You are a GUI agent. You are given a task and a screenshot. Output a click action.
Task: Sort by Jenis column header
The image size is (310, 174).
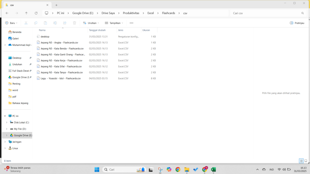pyautogui.click(x=120, y=30)
